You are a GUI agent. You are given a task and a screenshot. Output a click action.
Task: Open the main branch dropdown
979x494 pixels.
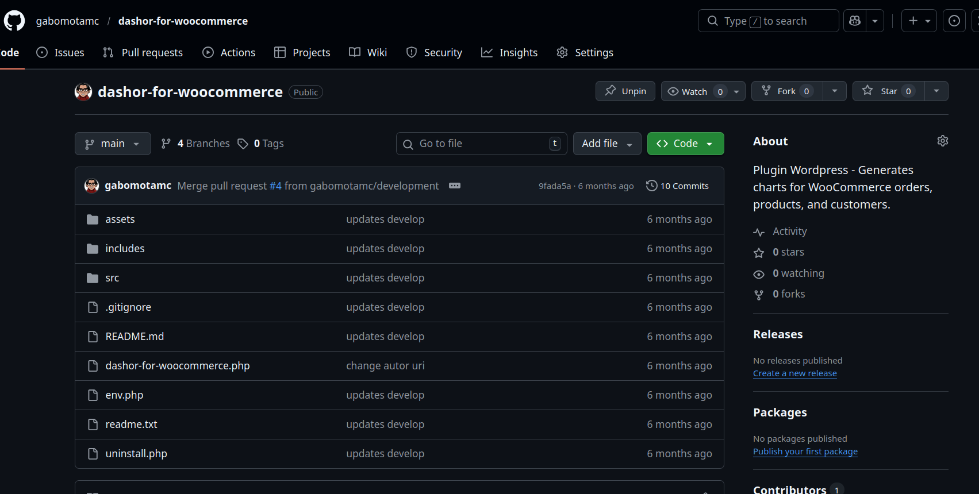click(113, 144)
